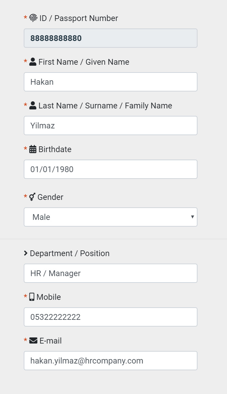Open the Gender dropdown showing Male
Viewport: 227px width, 394px height.
(x=110, y=217)
